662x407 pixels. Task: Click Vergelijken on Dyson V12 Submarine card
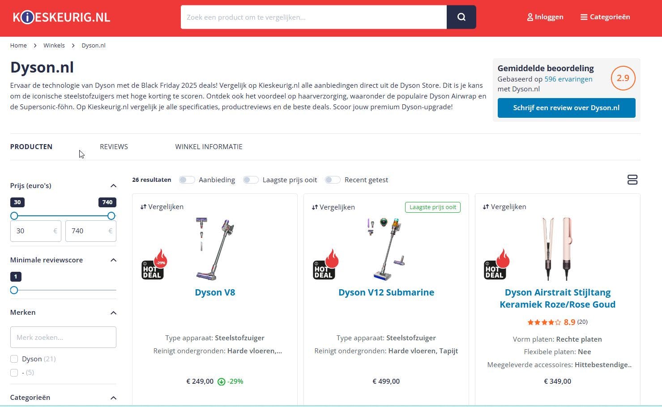[x=333, y=207]
